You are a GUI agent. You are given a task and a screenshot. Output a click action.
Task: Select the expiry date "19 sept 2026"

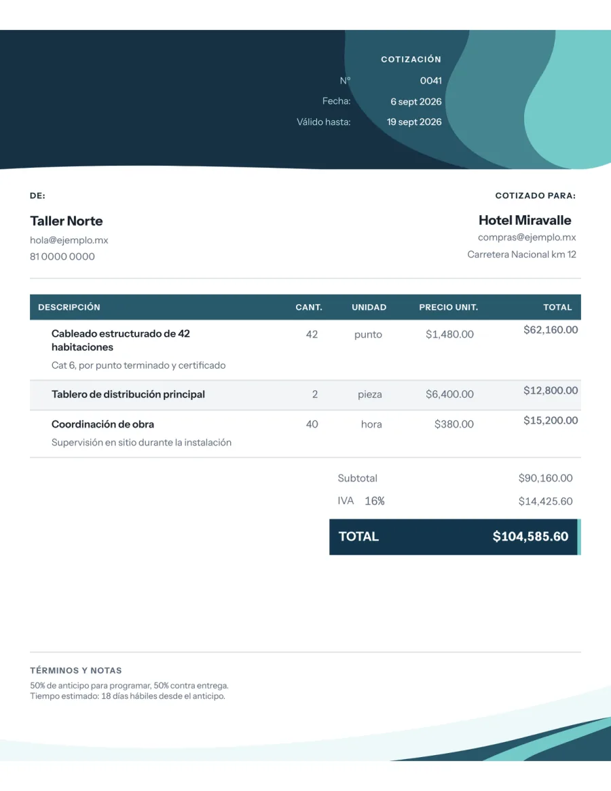click(413, 122)
